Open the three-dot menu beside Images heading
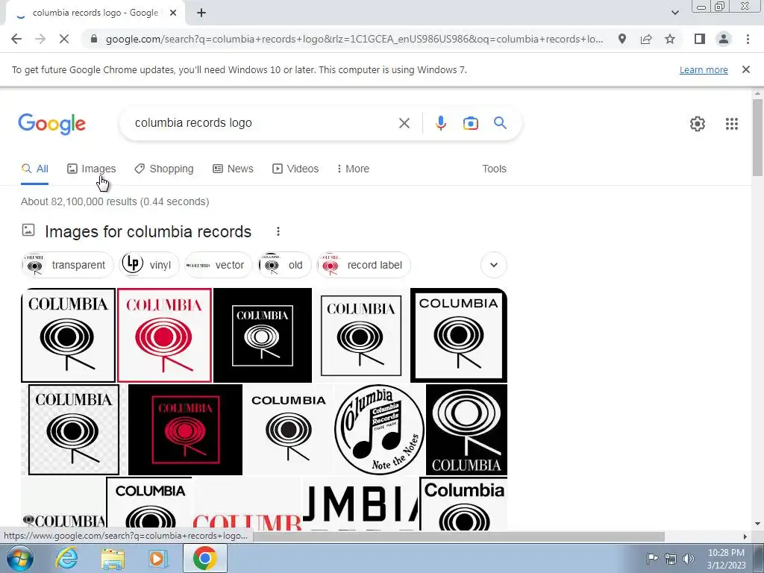The image size is (764, 573). click(278, 231)
